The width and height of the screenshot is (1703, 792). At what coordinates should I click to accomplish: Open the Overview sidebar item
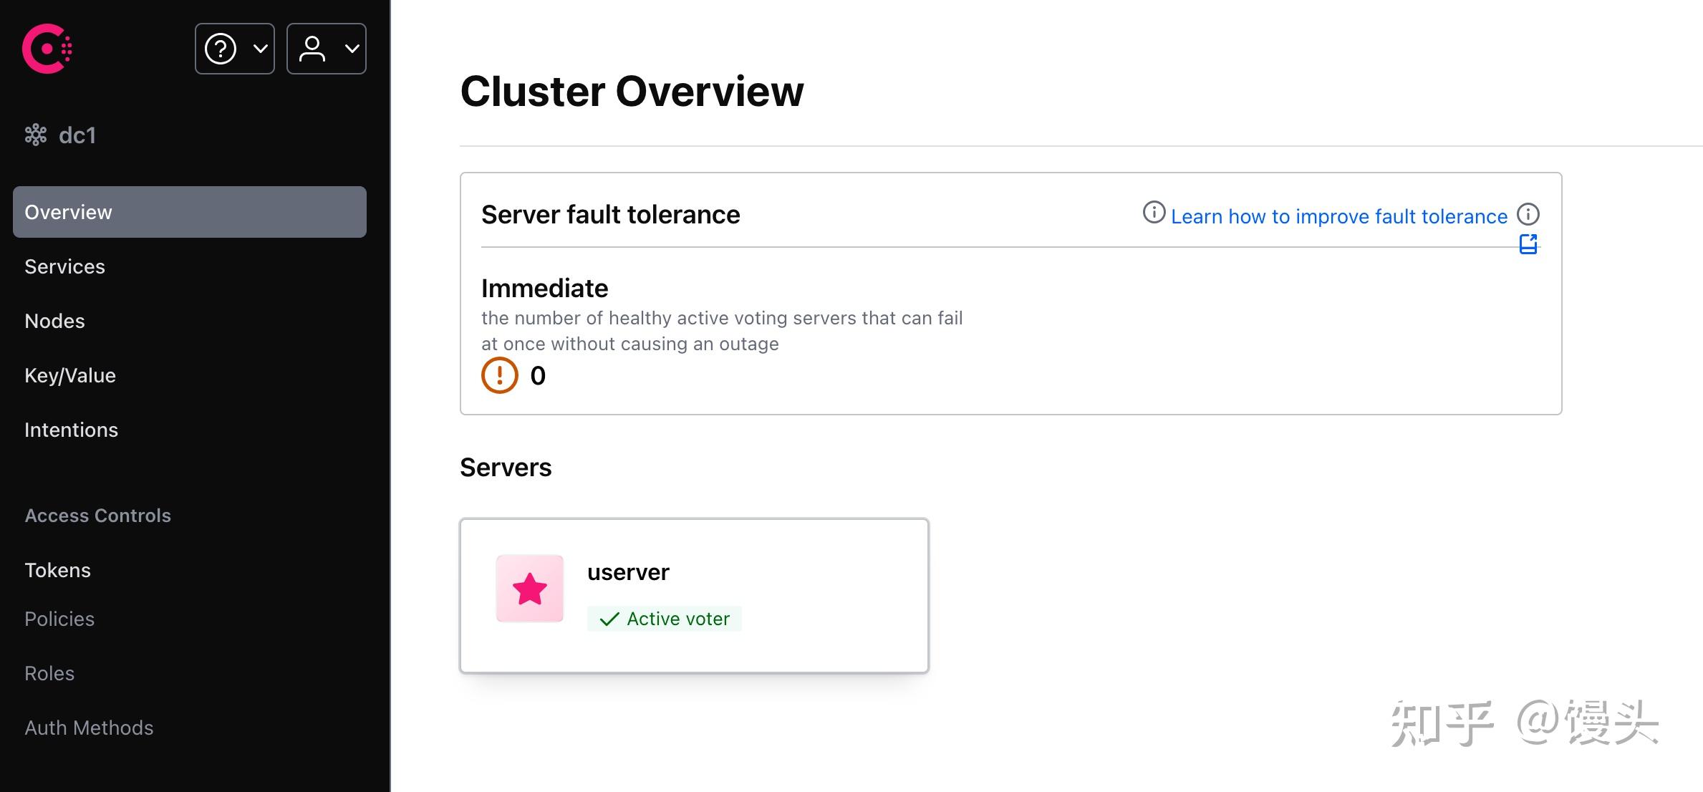click(189, 212)
